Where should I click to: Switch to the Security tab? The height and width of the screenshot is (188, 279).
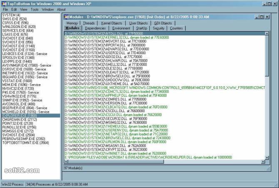click(x=158, y=28)
